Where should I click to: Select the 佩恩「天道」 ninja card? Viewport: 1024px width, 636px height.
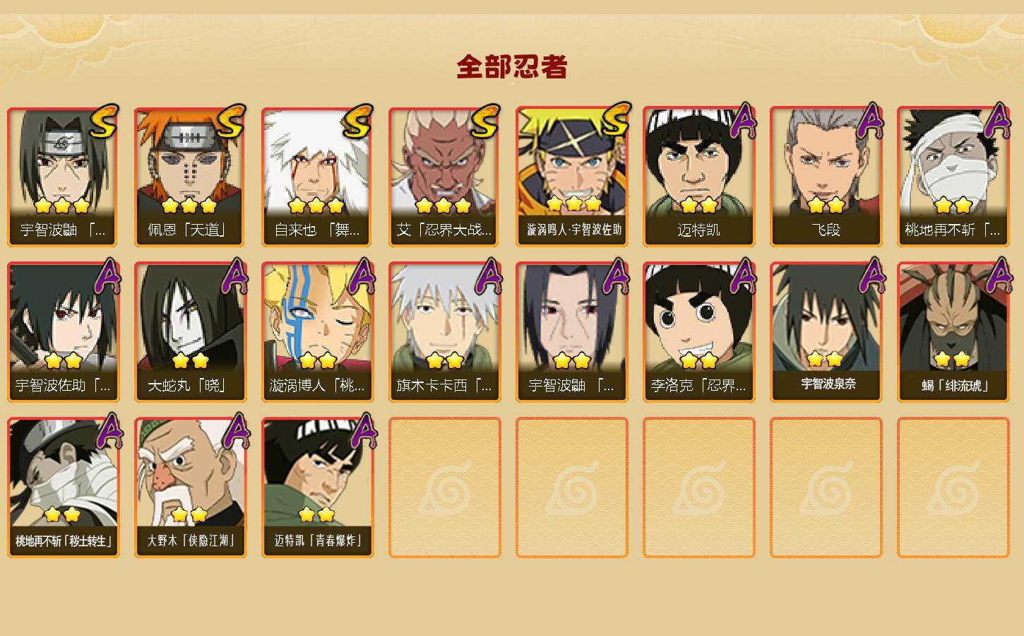coord(190,177)
